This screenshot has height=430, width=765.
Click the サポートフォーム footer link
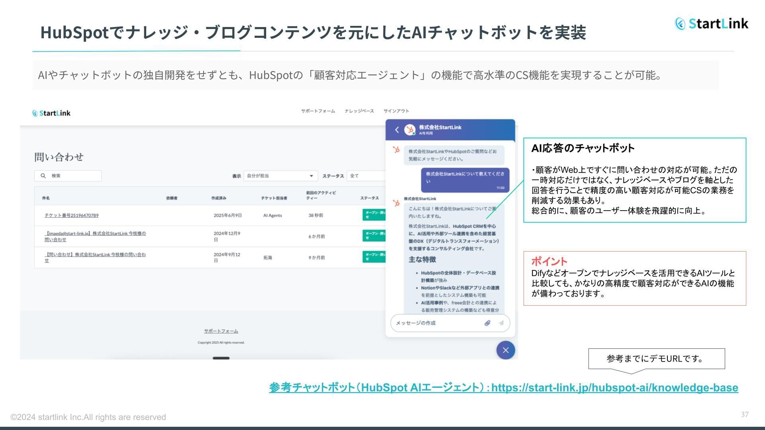(221, 331)
